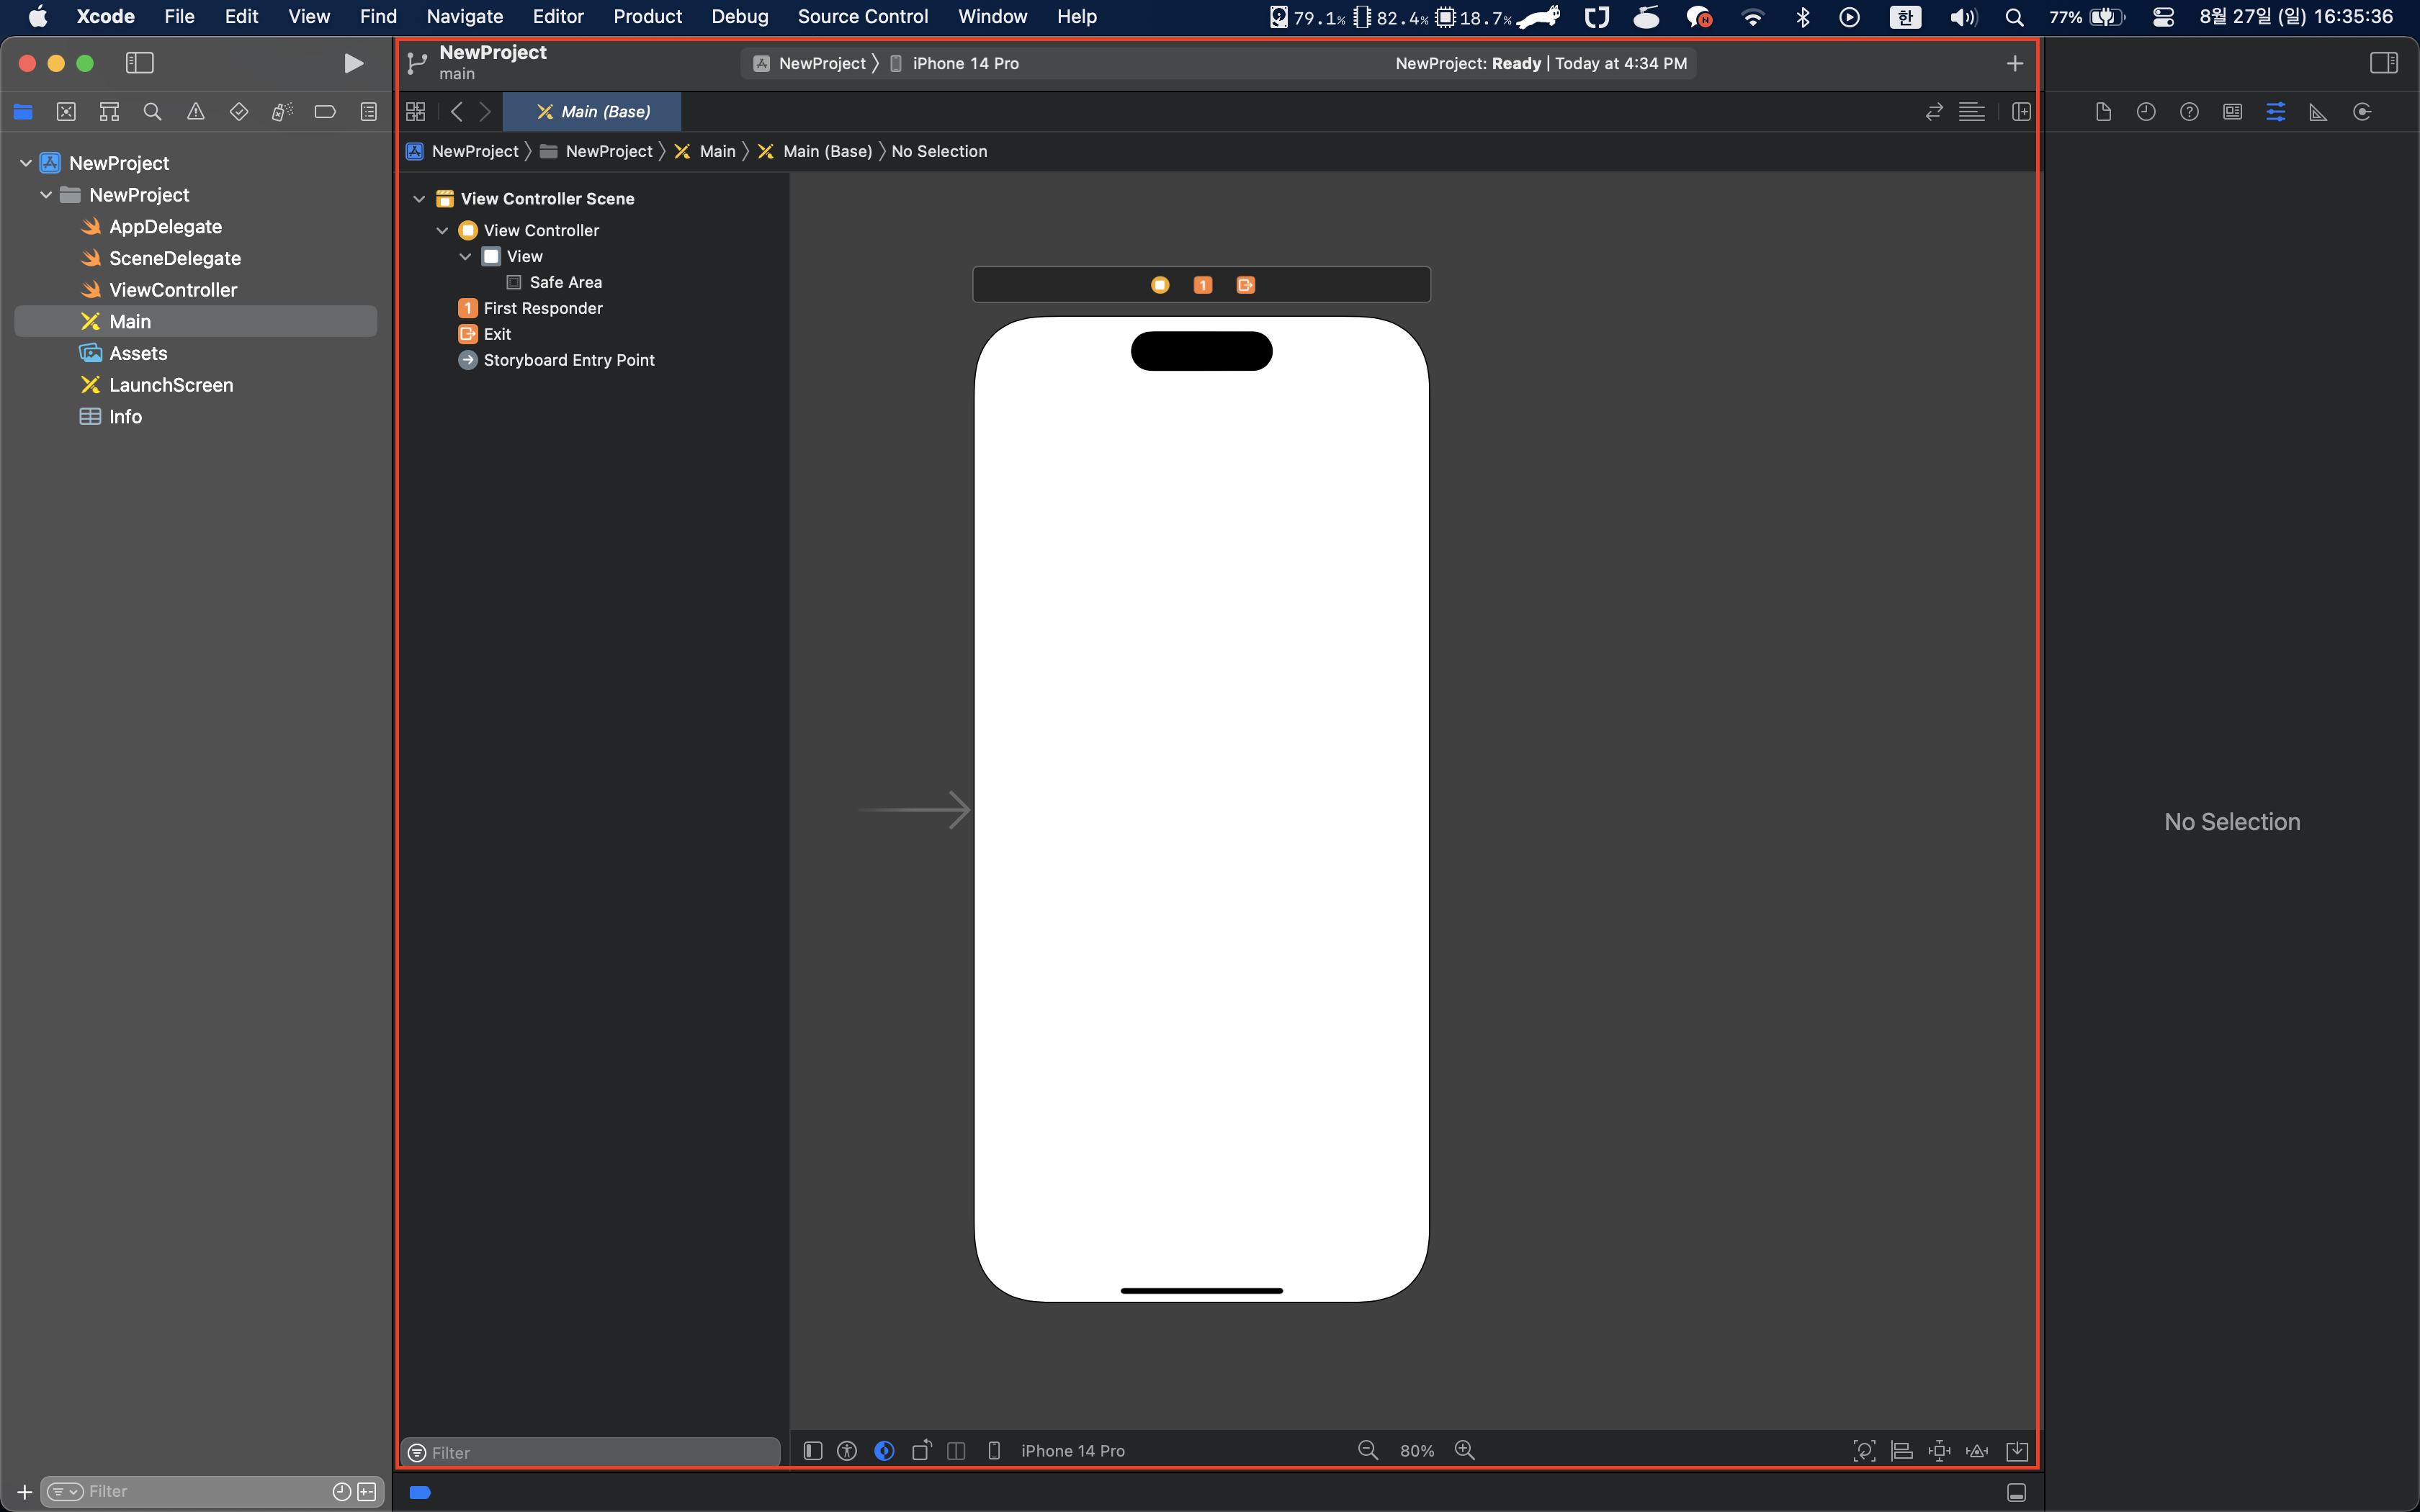Toggle the document outline panel

point(812,1450)
